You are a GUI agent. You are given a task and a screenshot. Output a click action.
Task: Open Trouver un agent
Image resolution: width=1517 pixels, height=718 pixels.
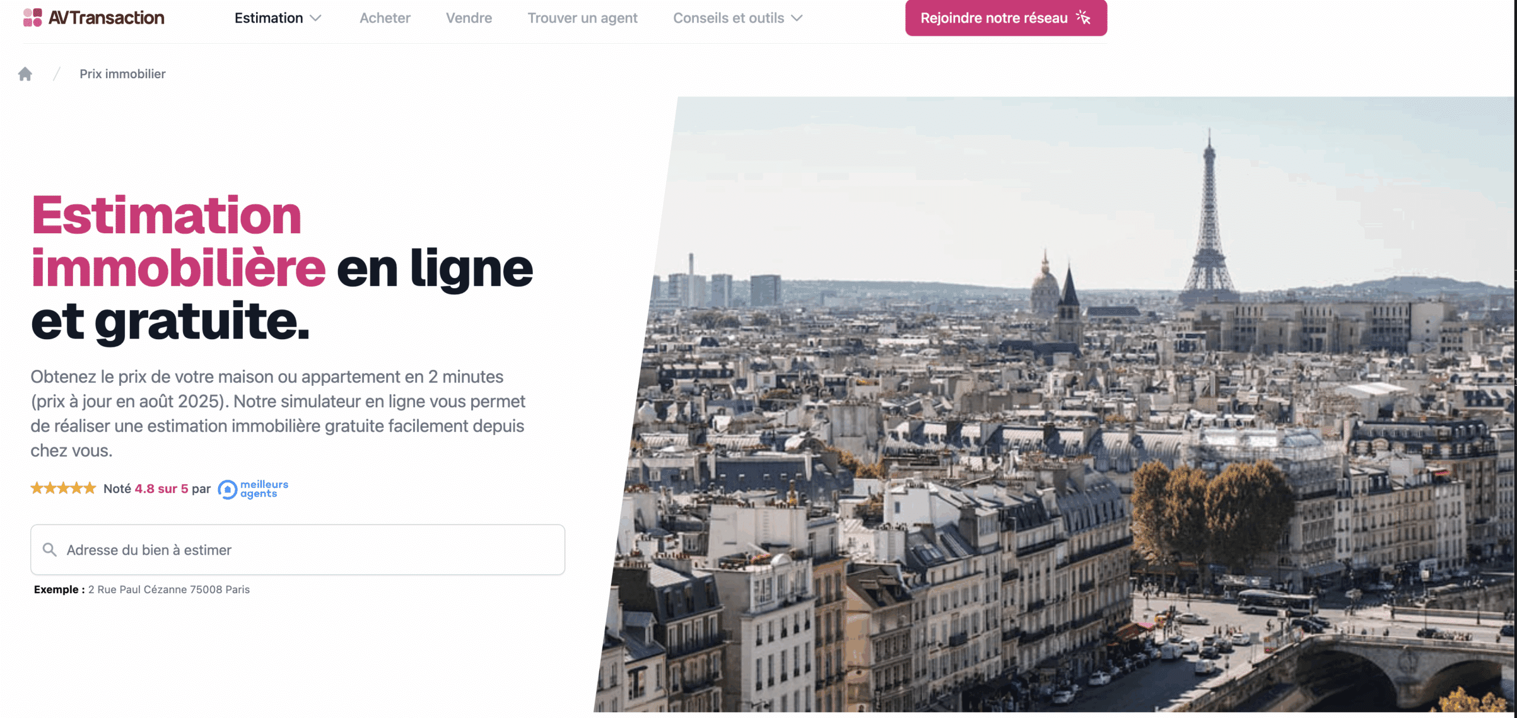coord(583,18)
